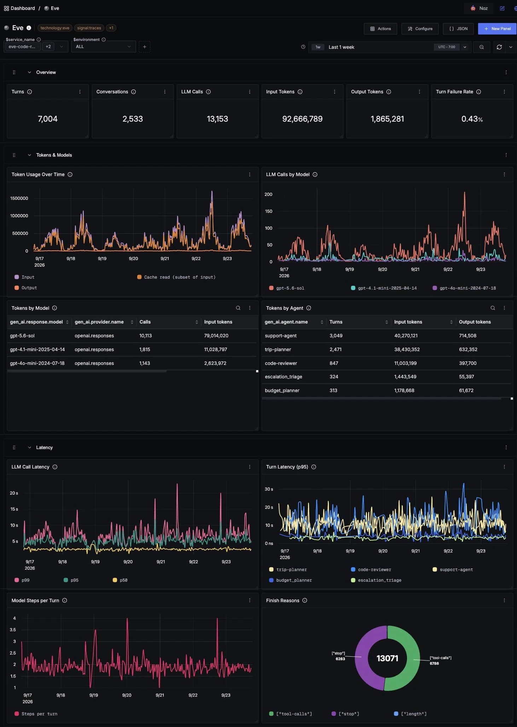Click the refresh dashboard icon

click(499, 47)
